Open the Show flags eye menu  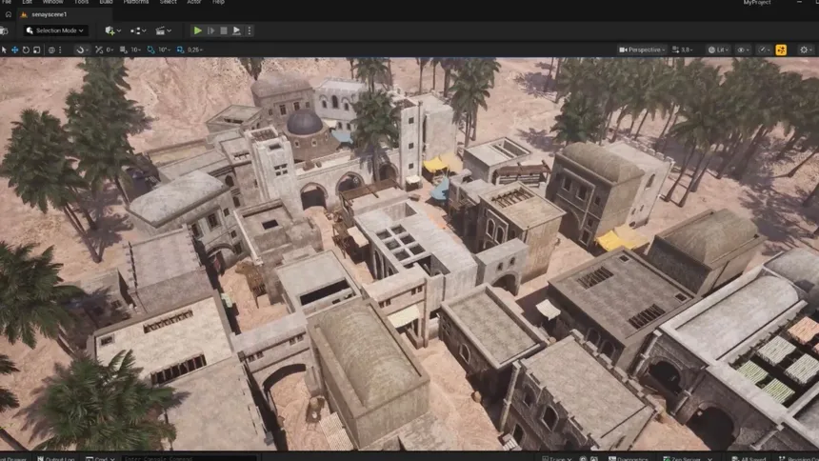[743, 50]
